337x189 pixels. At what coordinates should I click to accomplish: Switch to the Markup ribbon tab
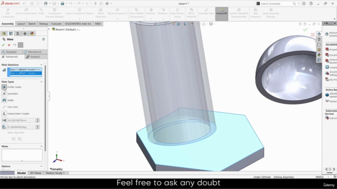(x=43, y=24)
